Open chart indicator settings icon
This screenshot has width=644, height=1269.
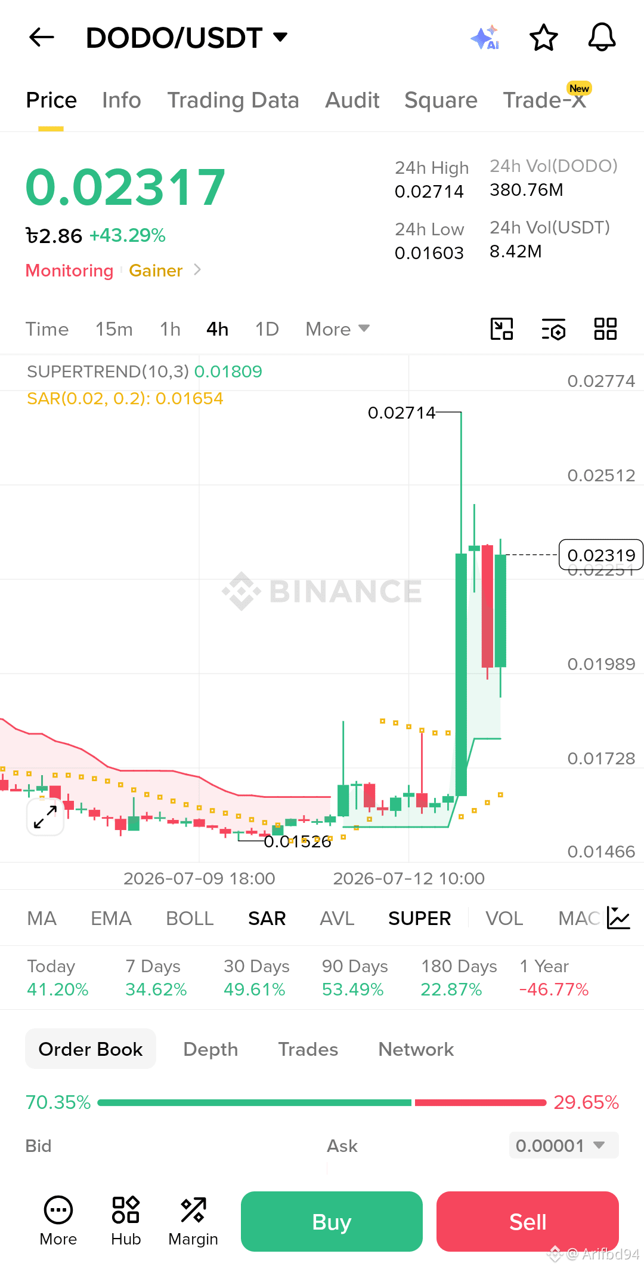[553, 329]
